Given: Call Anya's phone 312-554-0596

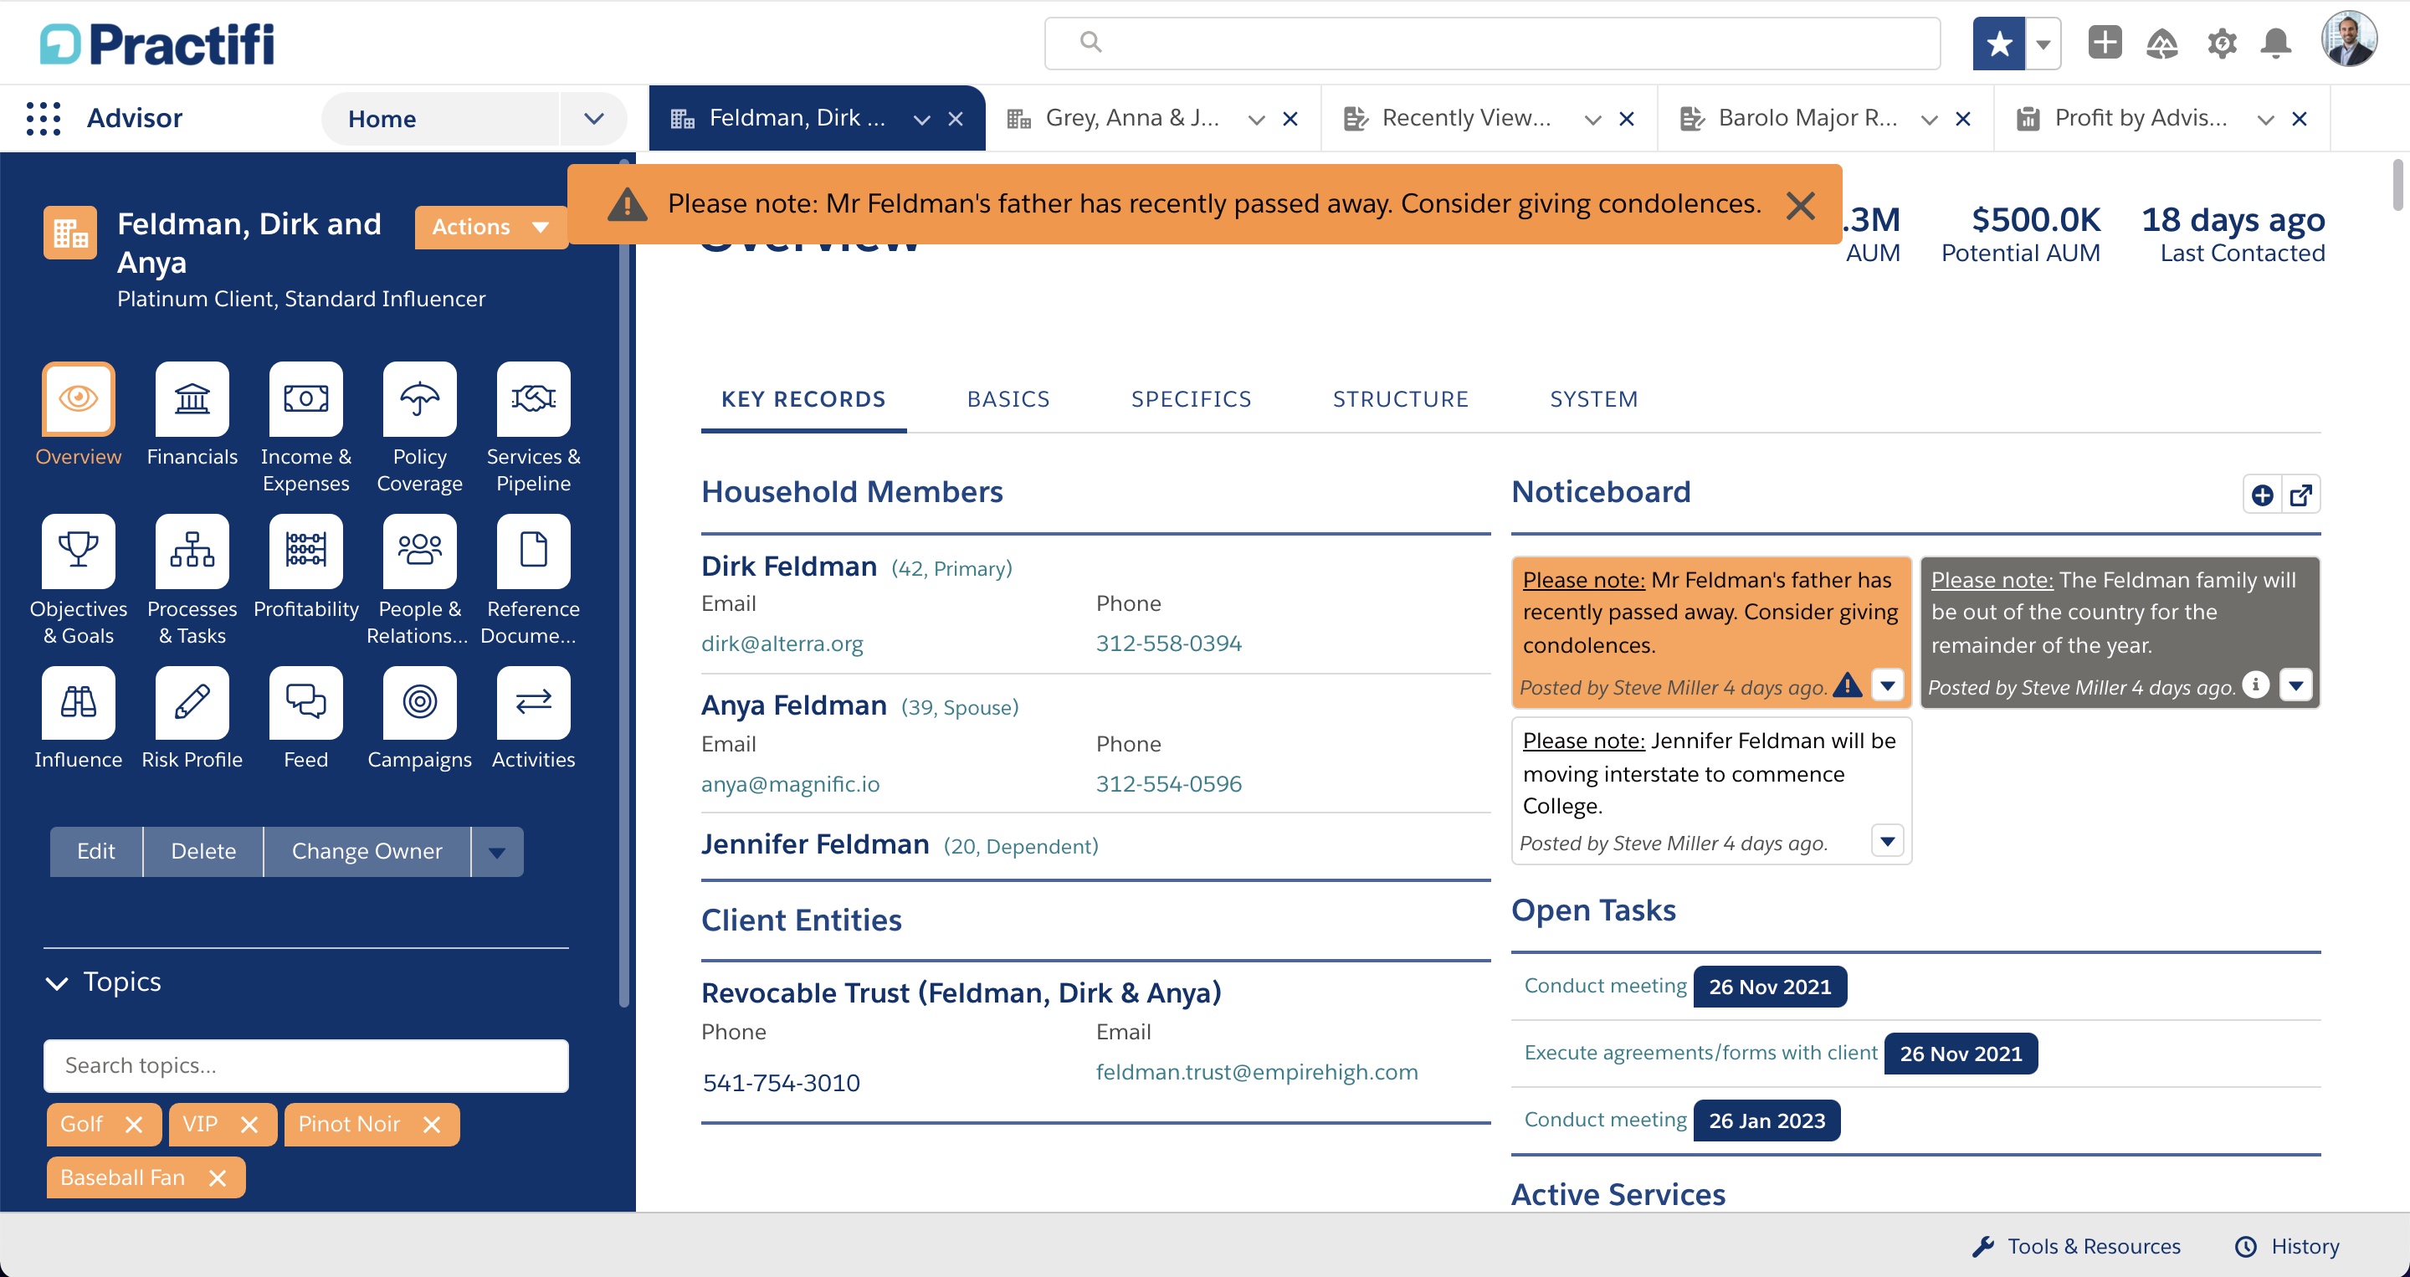Looking at the screenshot, I should coord(1168,784).
